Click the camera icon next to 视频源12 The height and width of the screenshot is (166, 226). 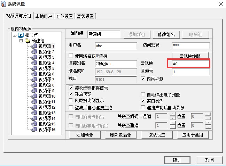pyautogui.click(x=34, y=107)
